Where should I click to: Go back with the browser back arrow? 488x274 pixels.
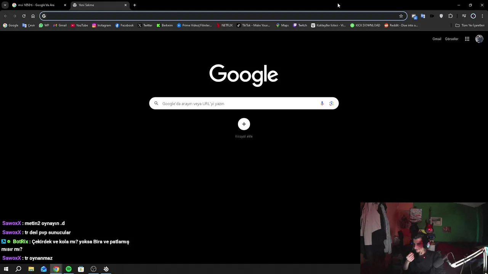(5, 16)
